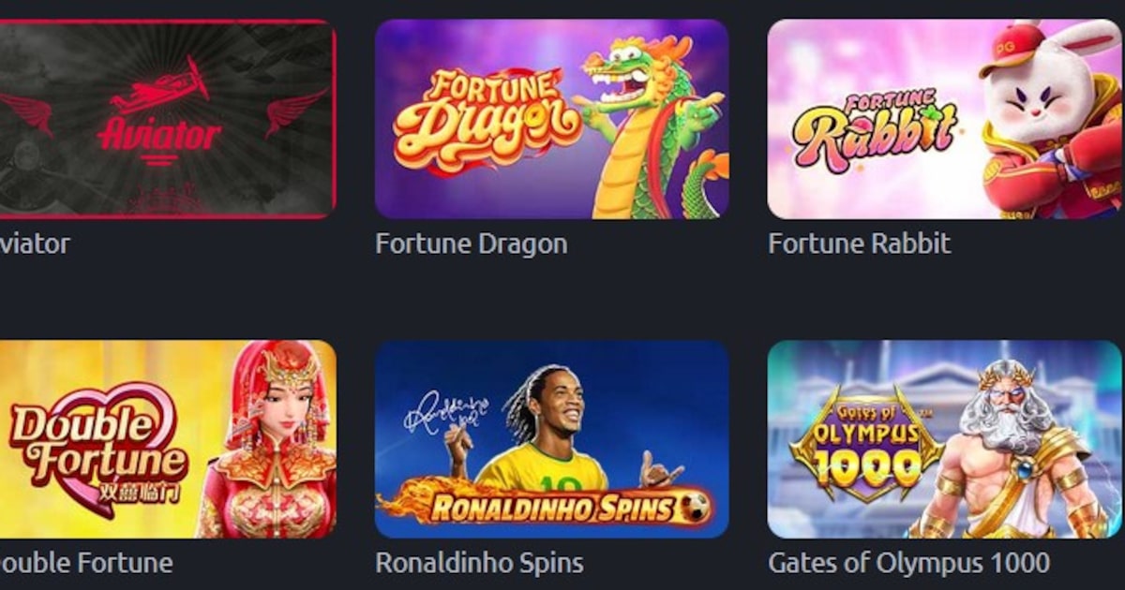The image size is (1125, 590).
Task: Launch the Fortune Dragon game tile
Action: (x=552, y=119)
